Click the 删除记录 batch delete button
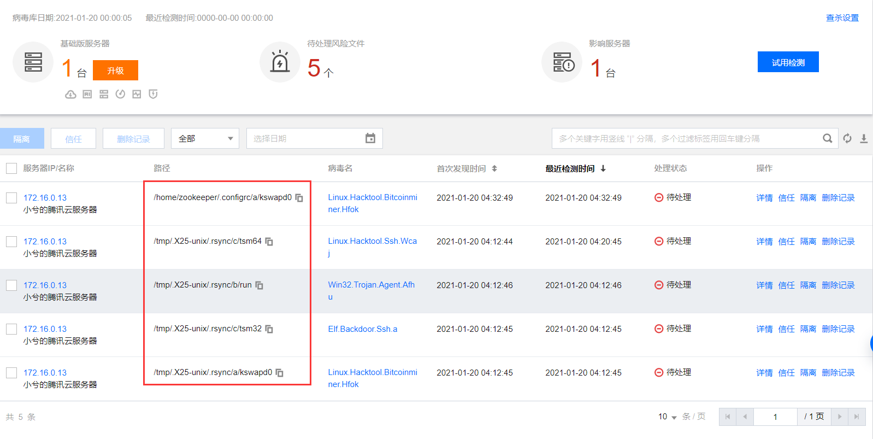 pos(133,138)
